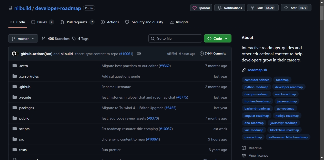
Task: Switch to the Code tab
Action: [17, 22]
